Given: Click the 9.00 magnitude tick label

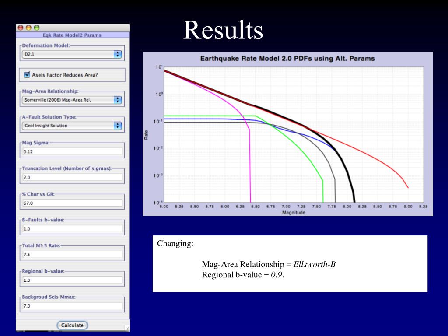Looking at the screenshot, I should pos(408,206).
